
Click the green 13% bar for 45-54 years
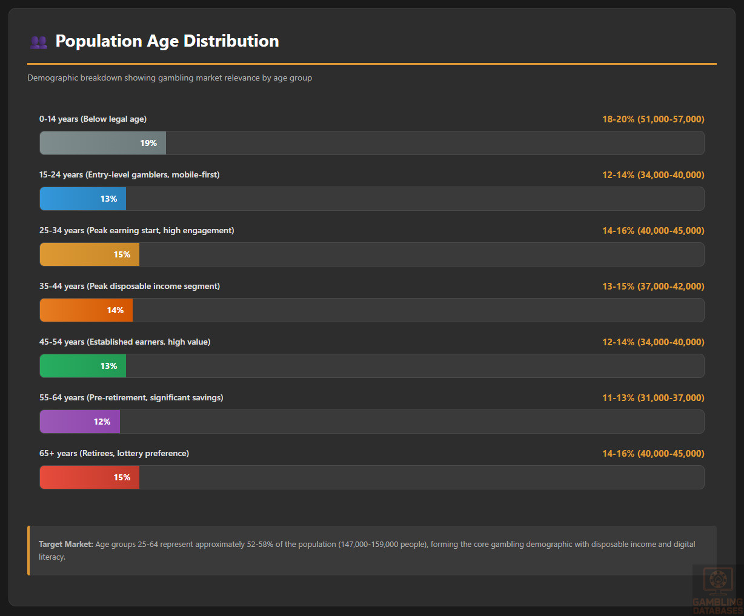[x=83, y=366]
